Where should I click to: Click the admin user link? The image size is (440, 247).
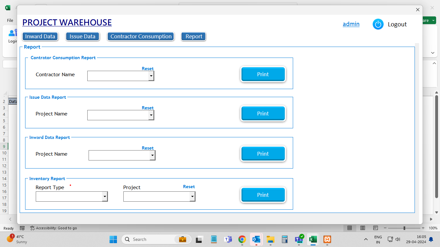(351, 24)
